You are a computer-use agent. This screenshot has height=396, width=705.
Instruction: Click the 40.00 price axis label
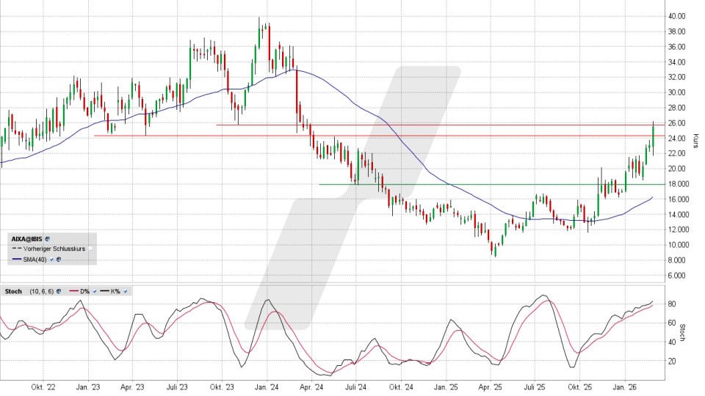(676, 16)
